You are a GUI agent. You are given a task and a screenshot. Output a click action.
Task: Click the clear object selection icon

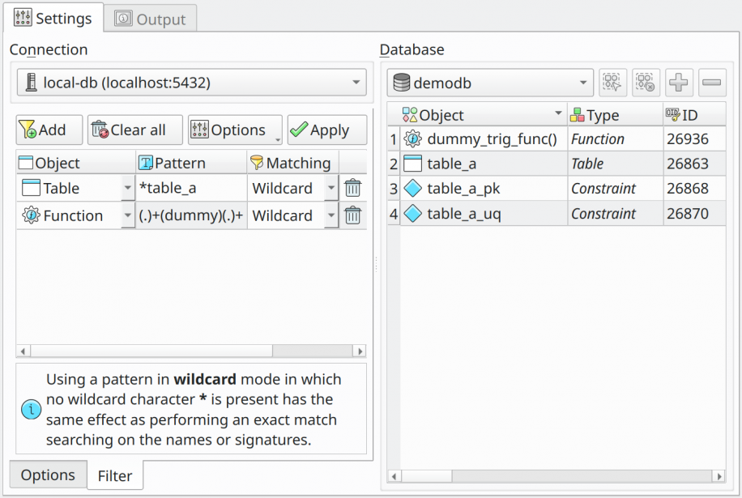pyautogui.click(x=646, y=83)
